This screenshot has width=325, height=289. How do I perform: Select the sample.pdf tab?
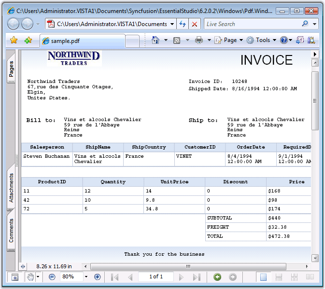tap(83, 41)
